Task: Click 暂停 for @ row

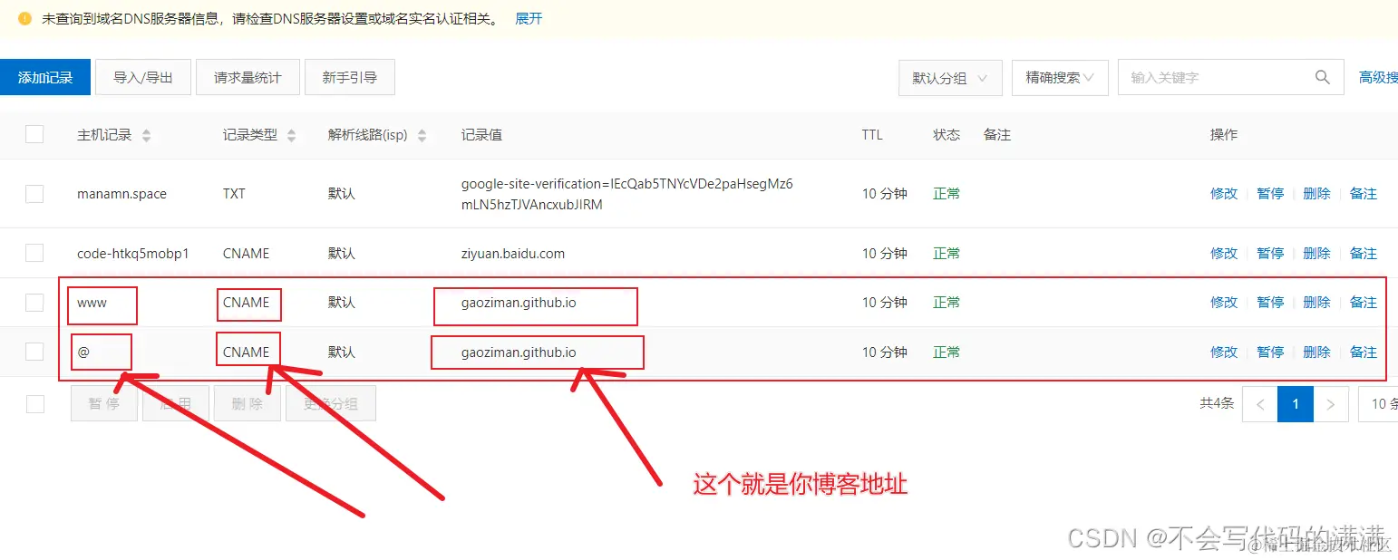Action: [x=1270, y=352]
